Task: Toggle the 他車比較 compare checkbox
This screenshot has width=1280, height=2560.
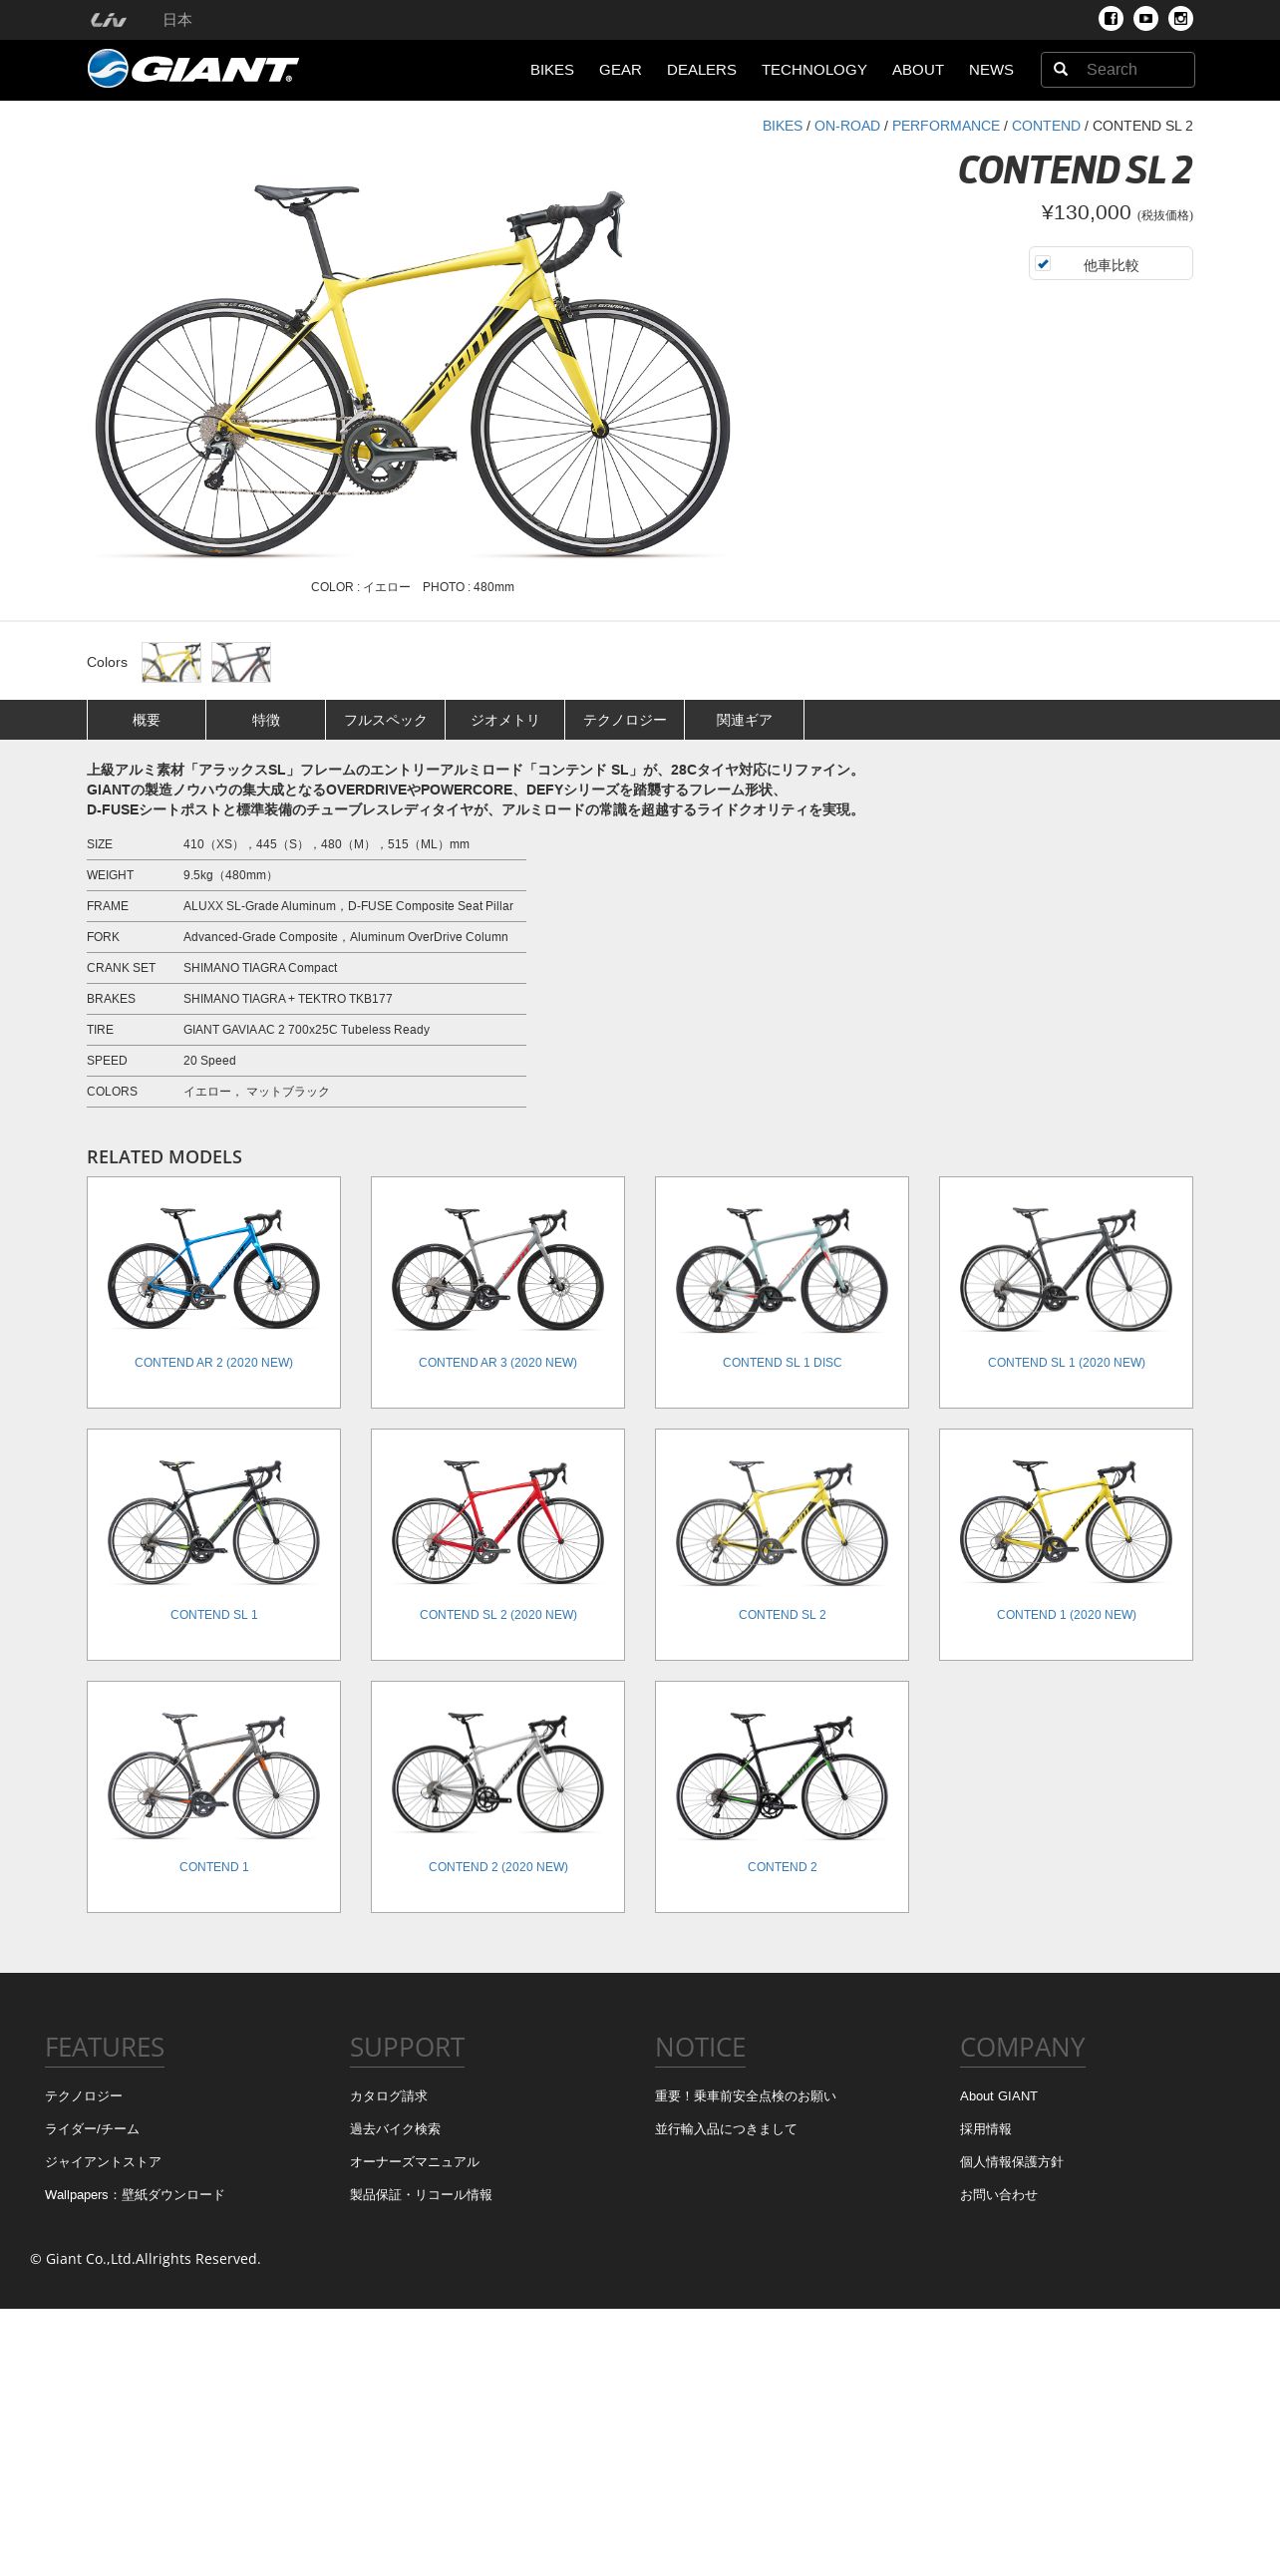Action: click(x=1043, y=263)
